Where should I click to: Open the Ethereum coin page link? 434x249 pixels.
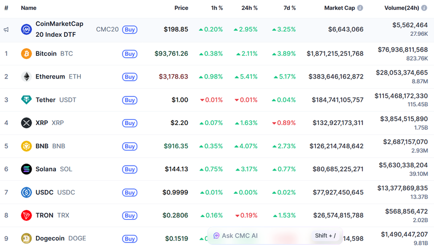50,77
